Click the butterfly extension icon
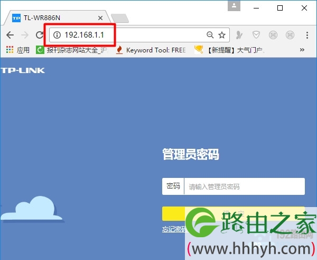Screen dimensions: 317x260 pyautogui.click(x=239, y=35)
